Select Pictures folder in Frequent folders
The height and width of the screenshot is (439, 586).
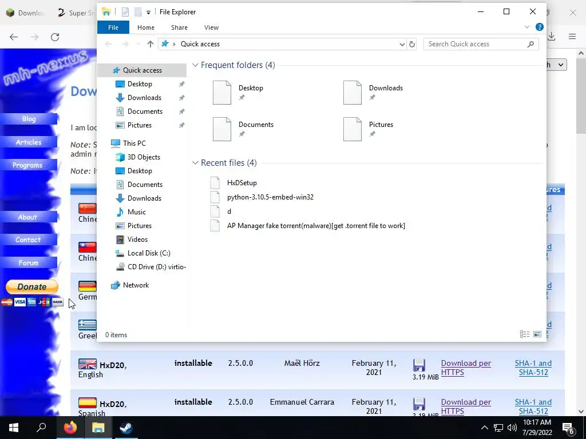(369, 129)
